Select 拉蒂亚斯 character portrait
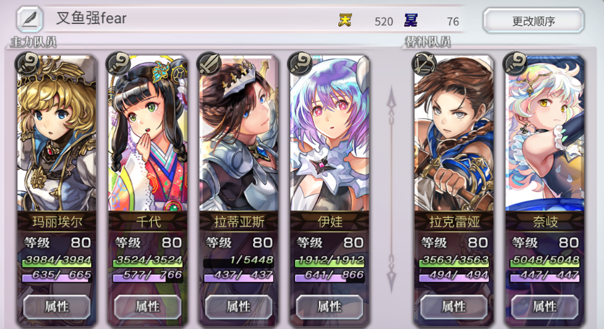604x329 pixels. (x=238, y=133)
